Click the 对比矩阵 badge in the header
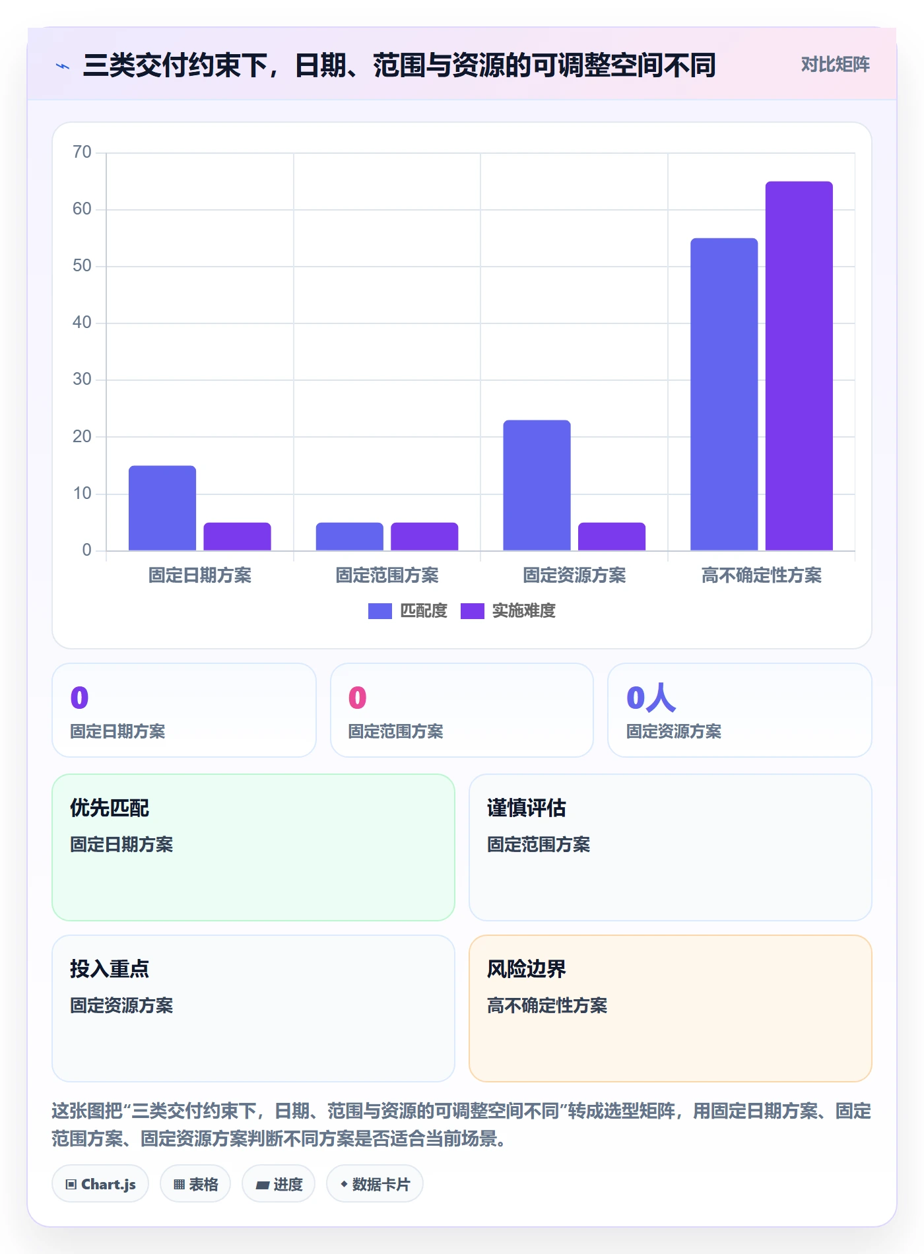Image resolution: width=924 pixels, height=1254 pixels. 835,65
